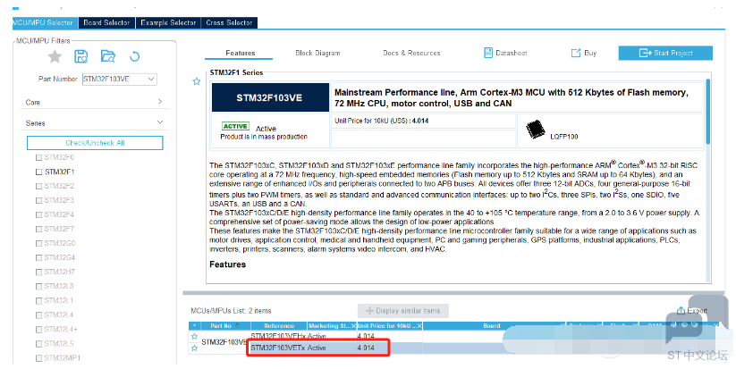
Task: Toggle the STM32F7 series checkbox
Action: 39,230
